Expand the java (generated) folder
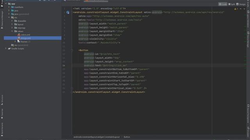The height and width of the screenshot is (140, 250). [9, 14]
